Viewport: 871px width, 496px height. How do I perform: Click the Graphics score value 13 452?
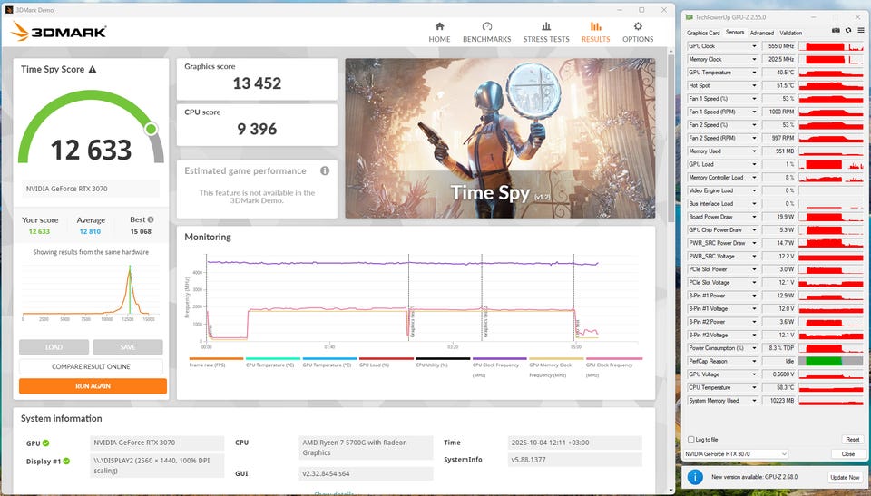point(257,83)
